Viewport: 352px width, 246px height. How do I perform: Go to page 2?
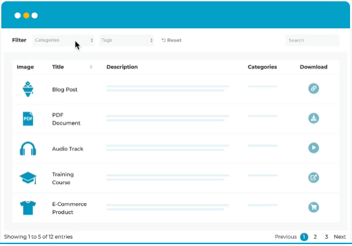315,237
